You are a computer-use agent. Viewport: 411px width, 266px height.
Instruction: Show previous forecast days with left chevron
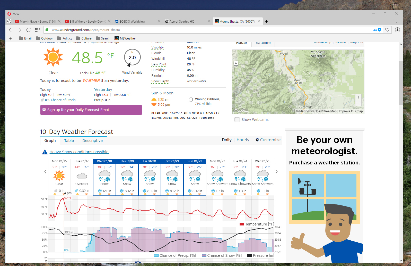pos(45,172)
